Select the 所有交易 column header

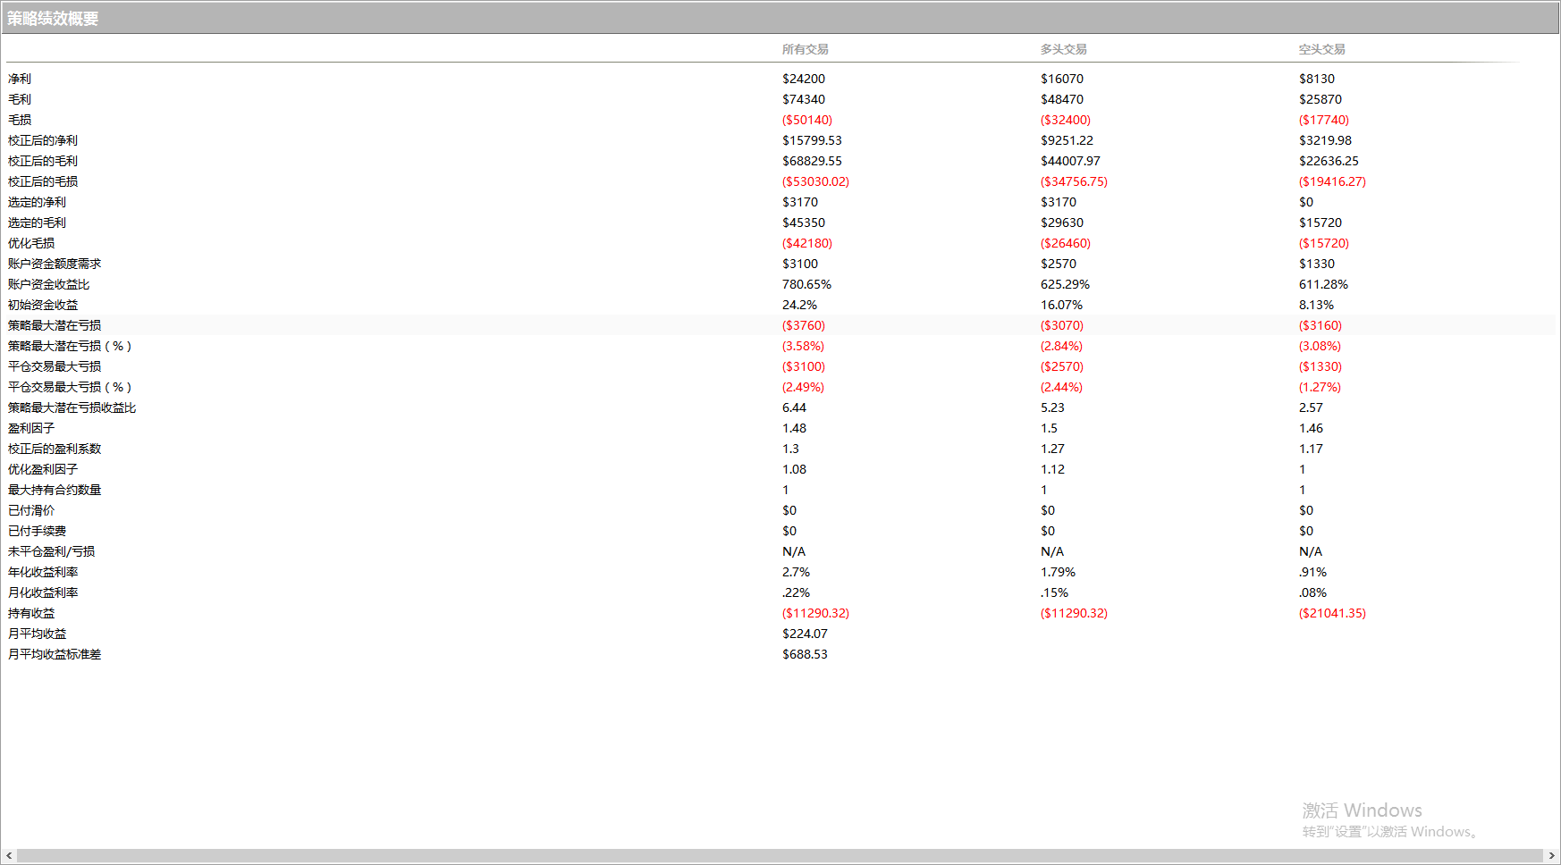[x=805, y=49]
